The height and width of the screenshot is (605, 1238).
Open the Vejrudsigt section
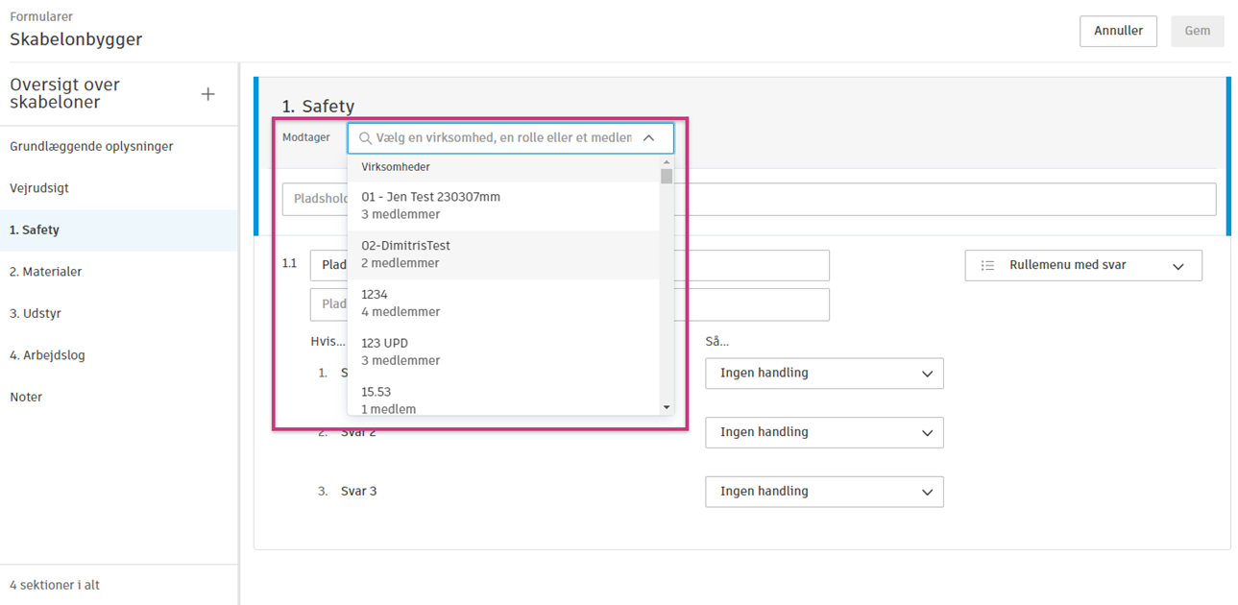pyautogui.click(x=39, y=188)
